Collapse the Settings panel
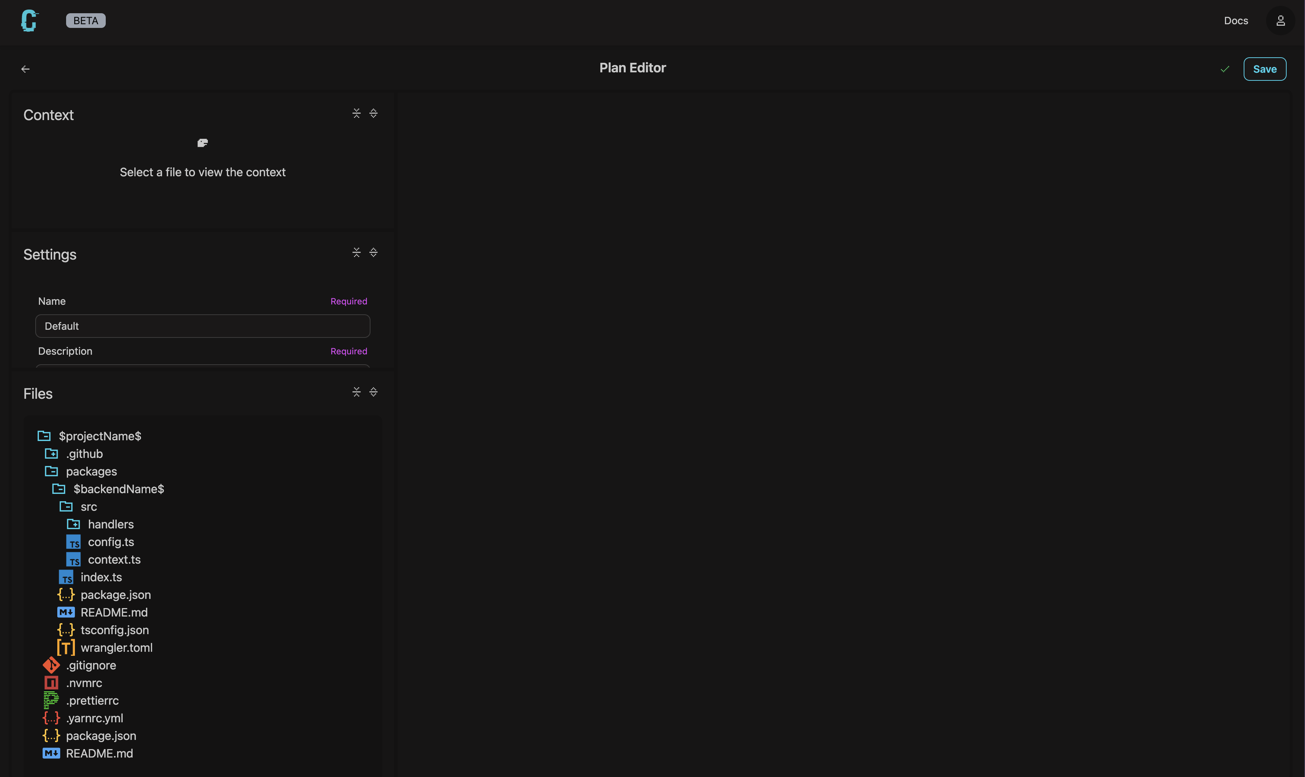This screenshot has height=777, width=1305. (357, 252)
